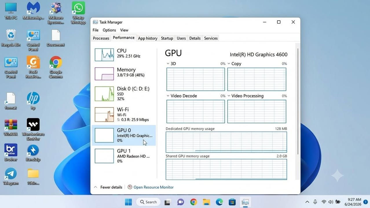The width and height of the screenshot is (370, 208).
Task: Open the View menu
Action: click(x=124, y=30)
